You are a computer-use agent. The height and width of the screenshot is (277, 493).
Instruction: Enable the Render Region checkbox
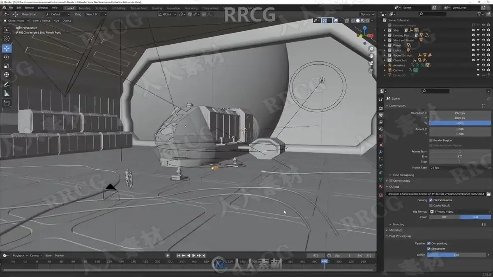[x=431, y=140]
